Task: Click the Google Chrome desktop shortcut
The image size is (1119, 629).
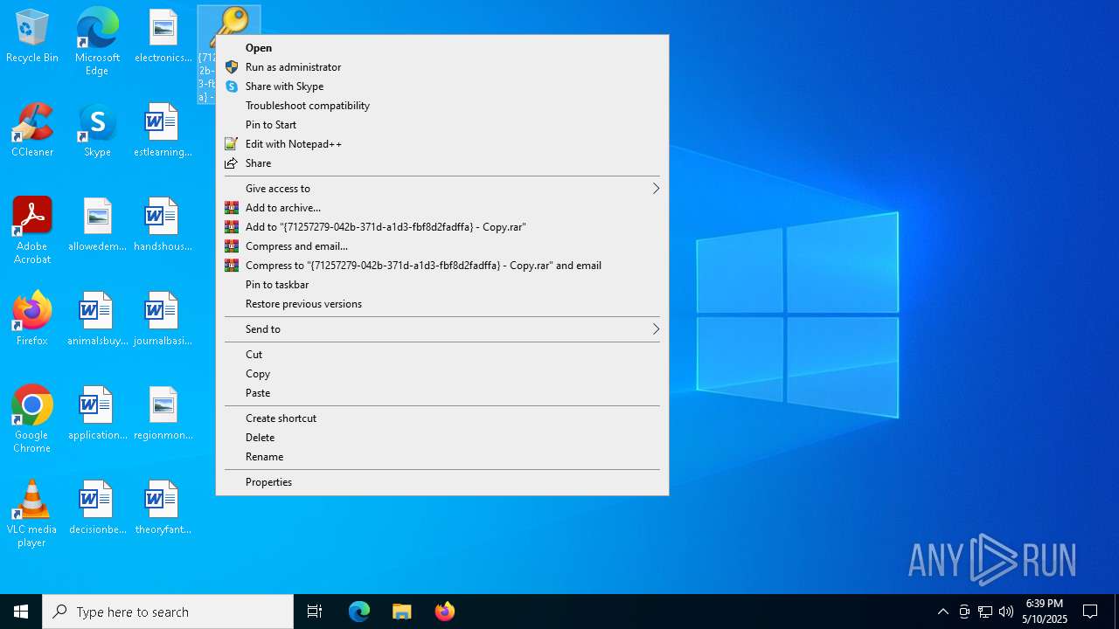Action: (32, 419)
